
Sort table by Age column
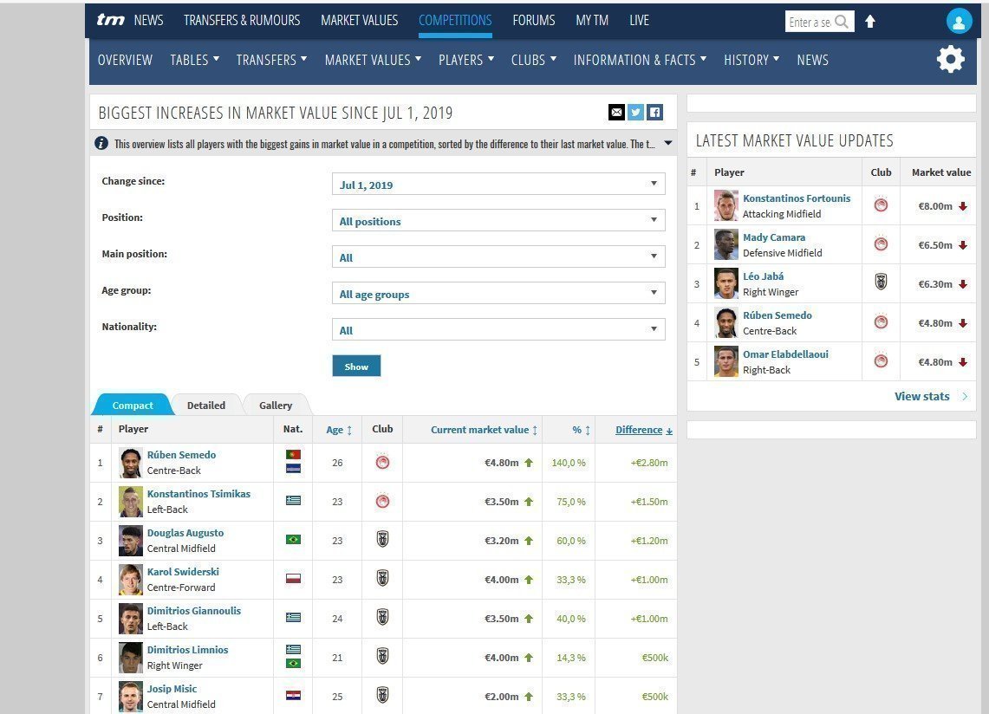[339, 430]
